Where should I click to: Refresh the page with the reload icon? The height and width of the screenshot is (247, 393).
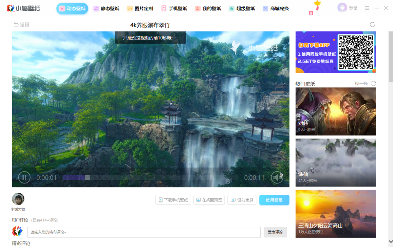tap(373, 24)
